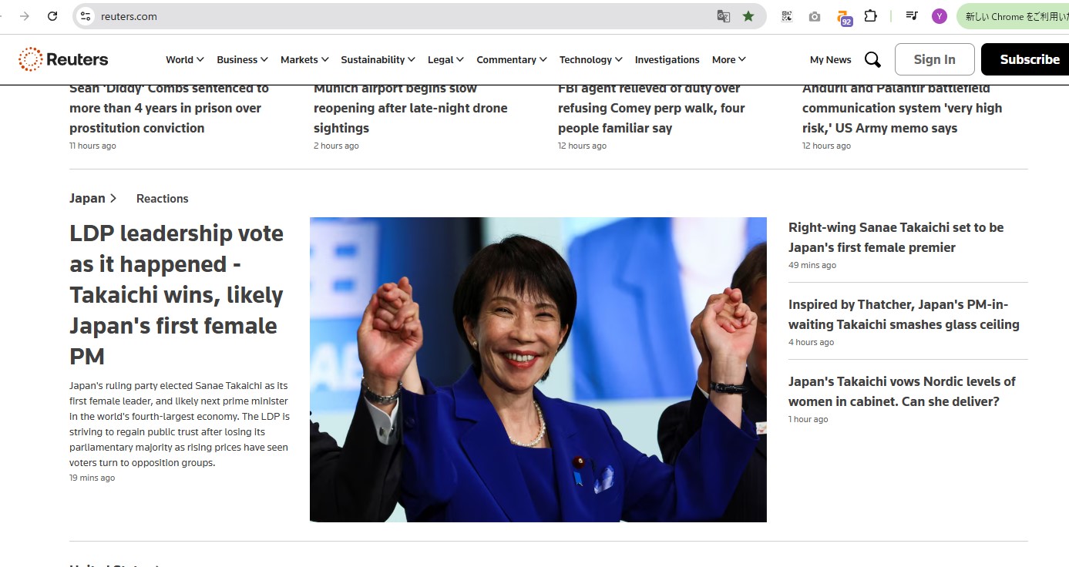Click the Reuters logo

point(63,59)
